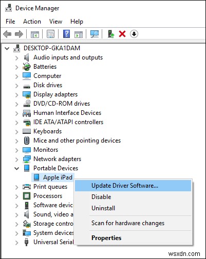Choose Uninstall in the context menu
206x259 pixels.
tap(133, 208)
